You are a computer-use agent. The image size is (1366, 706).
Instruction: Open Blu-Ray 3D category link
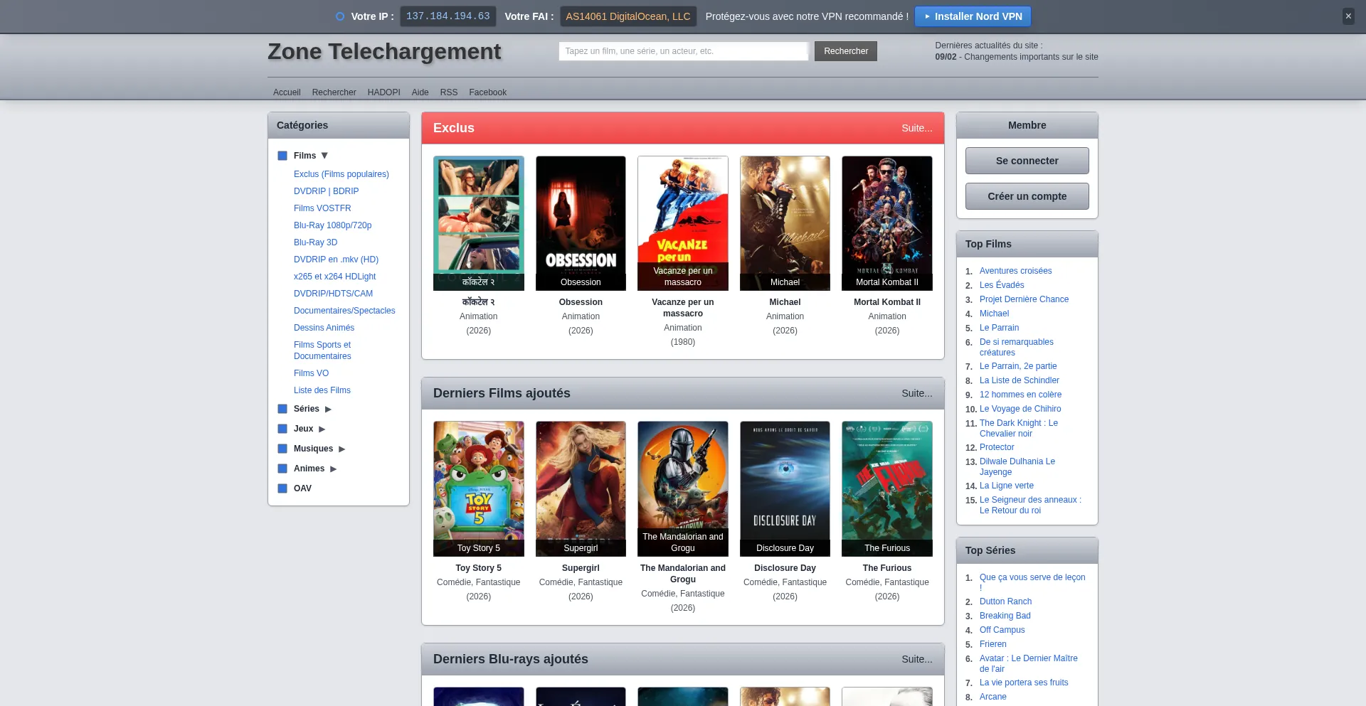click(315, 242)
